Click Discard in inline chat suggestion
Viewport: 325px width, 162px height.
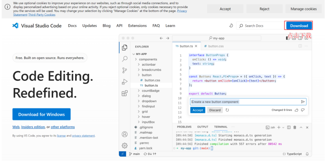click(x=215, y=110)
